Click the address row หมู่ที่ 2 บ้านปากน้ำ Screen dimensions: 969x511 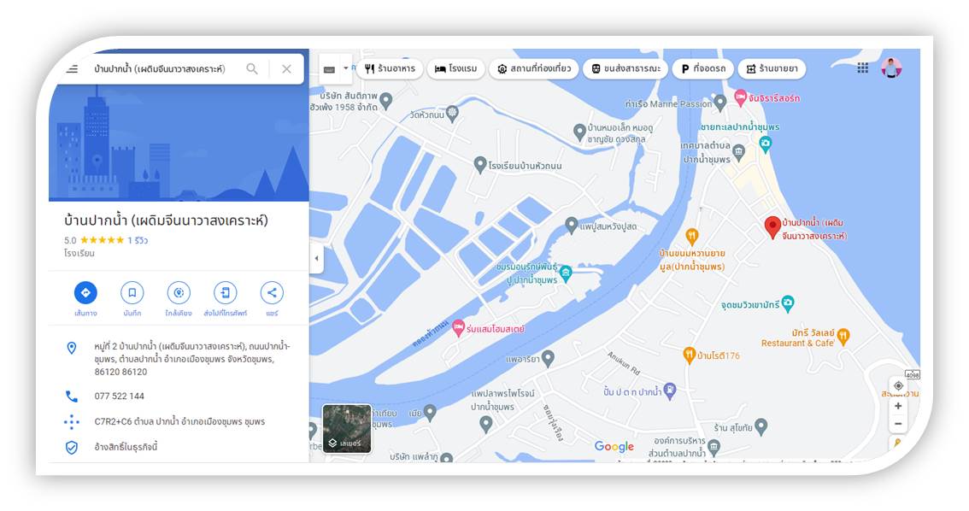tap(179, 359)
